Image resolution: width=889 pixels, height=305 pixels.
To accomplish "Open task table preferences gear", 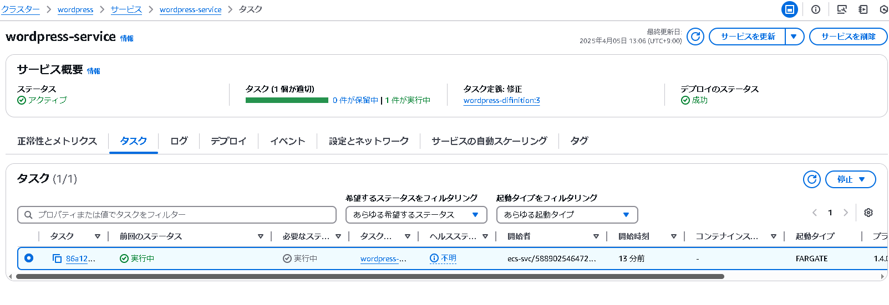I will [868, 213].
